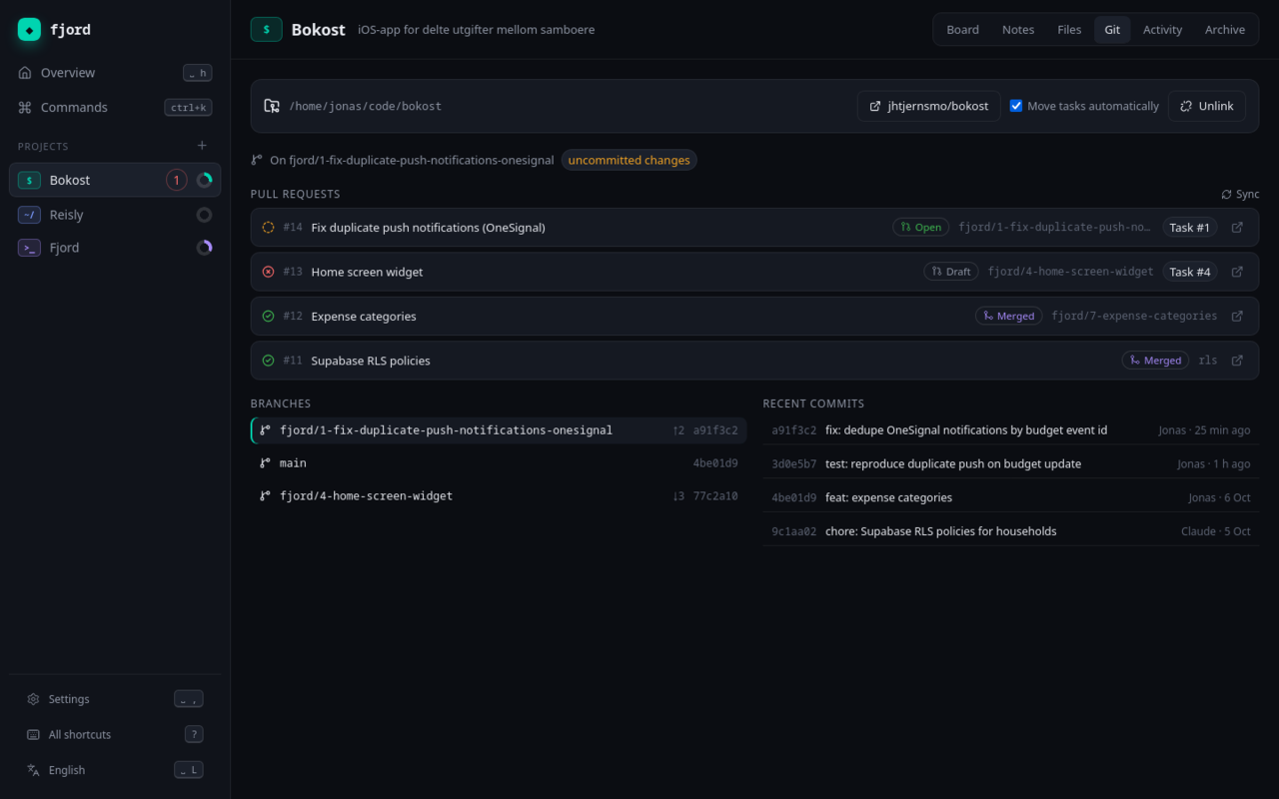The height and width of the screenshot is (799, 1279).
Task: Open Settings from the sidebar
Action: click(115, 699)
